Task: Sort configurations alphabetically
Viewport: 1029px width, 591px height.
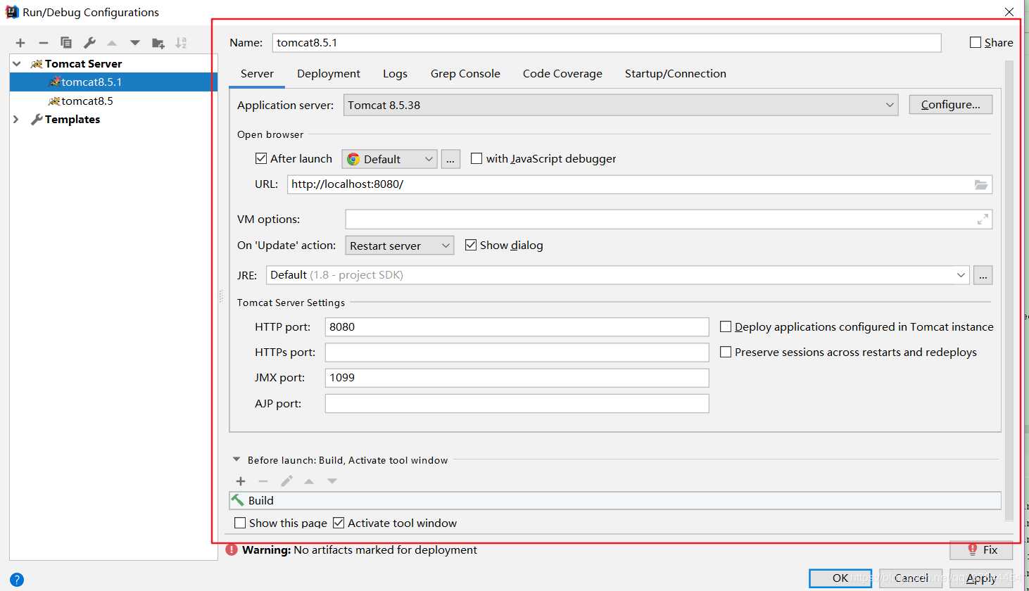Action: [x=181, y=43]
